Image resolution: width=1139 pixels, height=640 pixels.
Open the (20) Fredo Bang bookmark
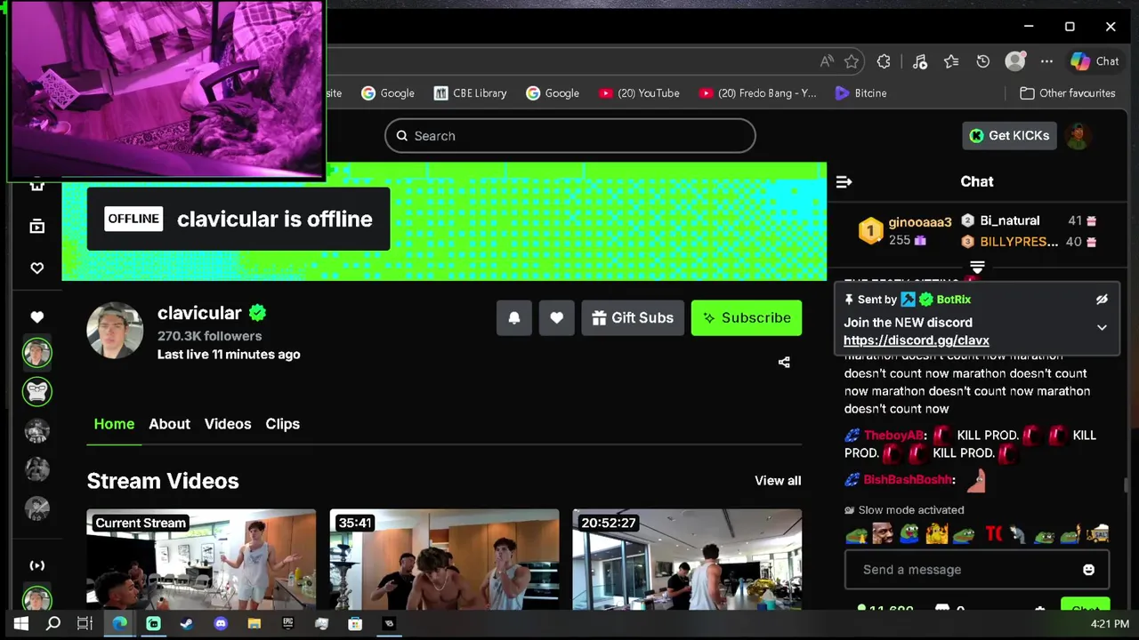757,92
